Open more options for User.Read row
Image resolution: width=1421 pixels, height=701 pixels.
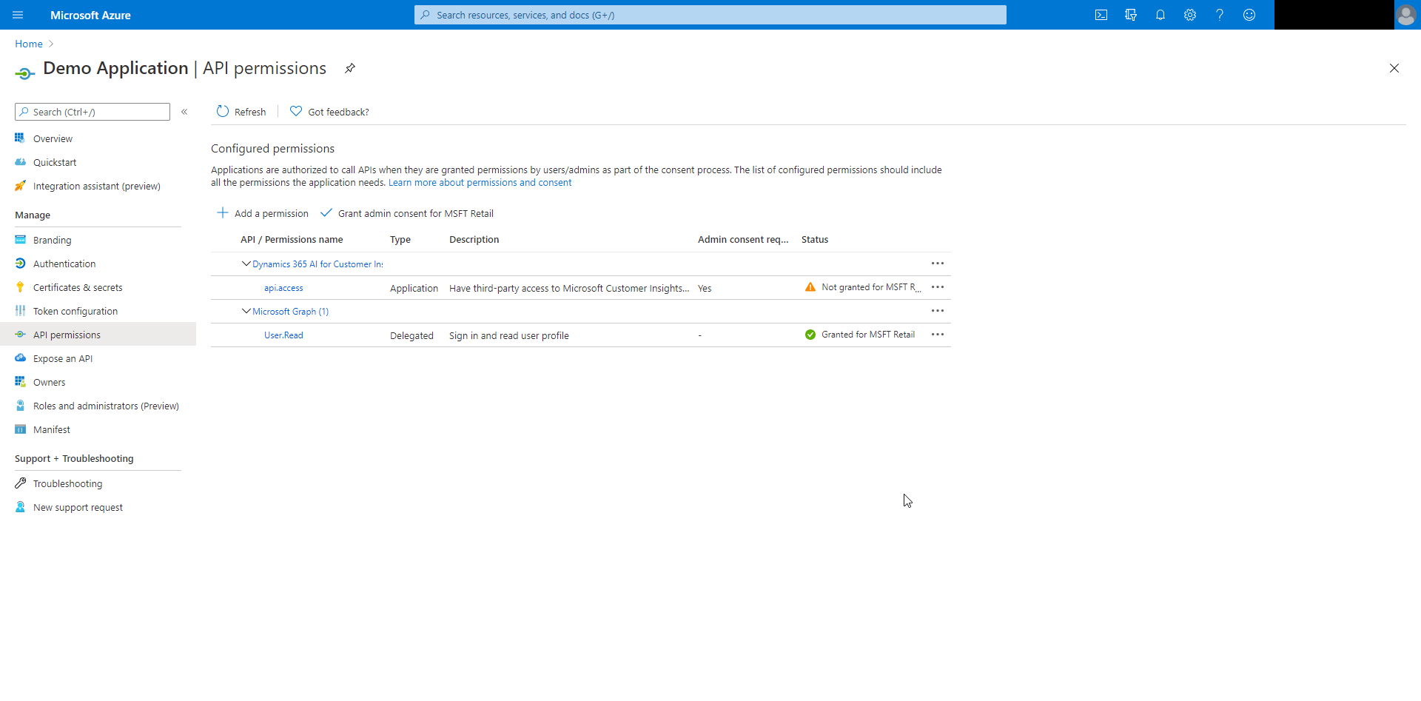(938, 335)
